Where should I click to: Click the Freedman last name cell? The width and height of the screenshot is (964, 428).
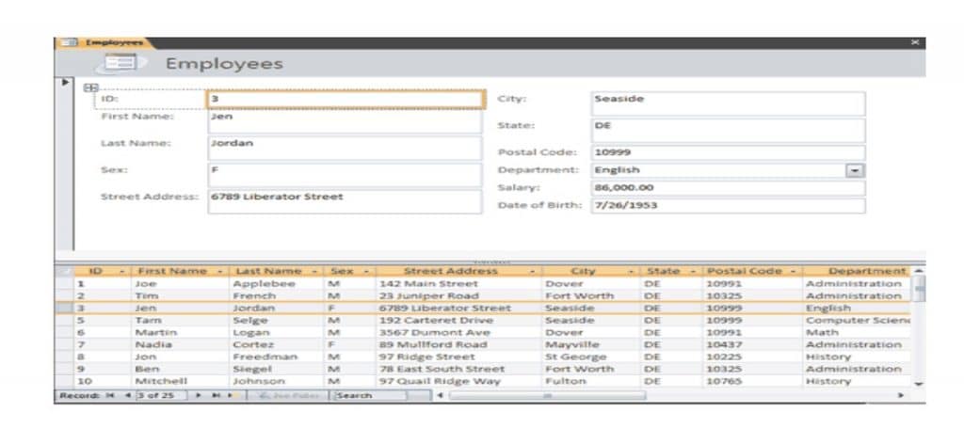pos(277,357)
